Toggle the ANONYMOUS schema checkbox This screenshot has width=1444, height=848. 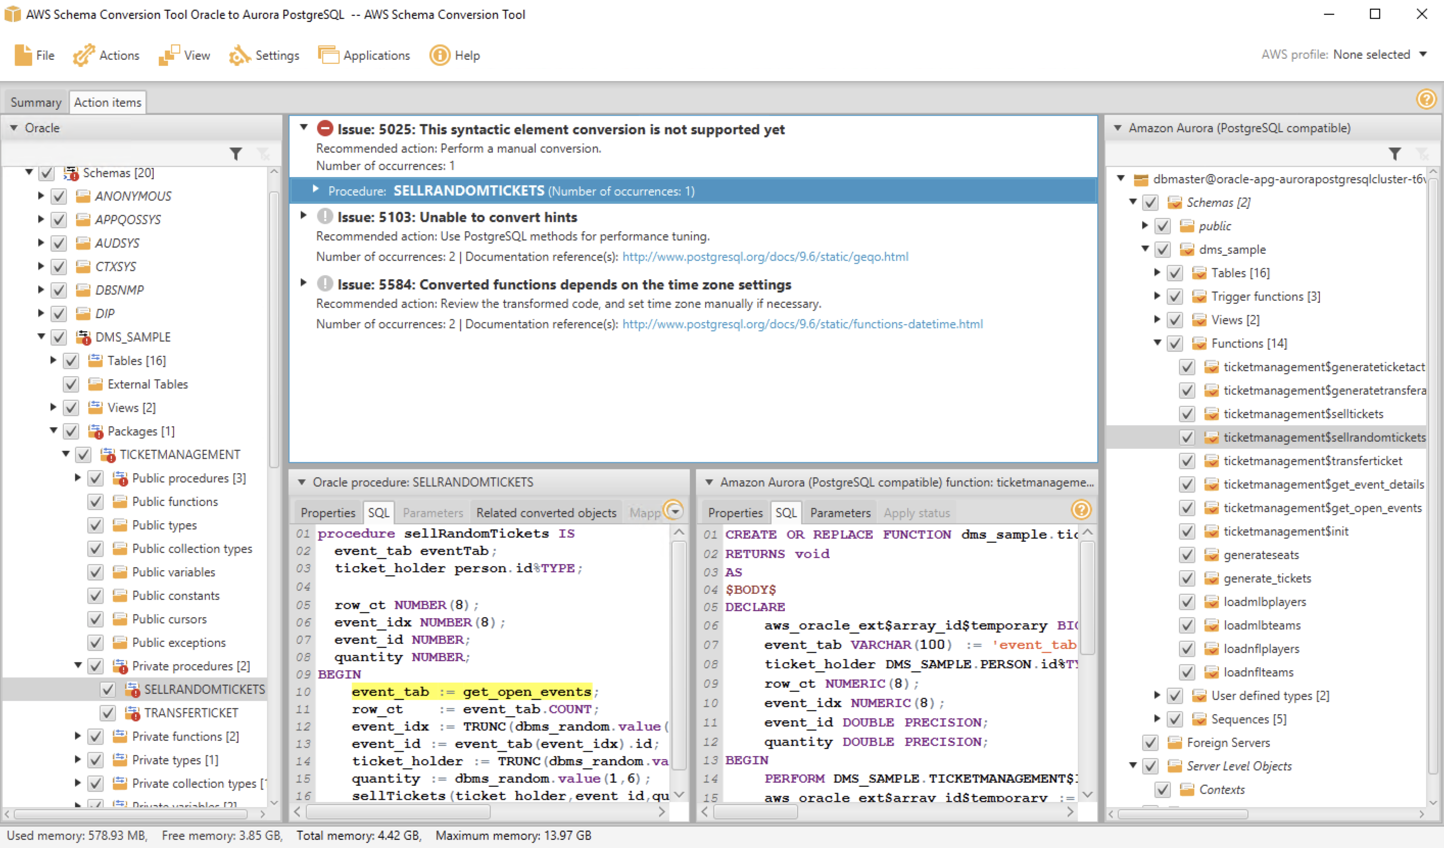click(x=58, y=196)
